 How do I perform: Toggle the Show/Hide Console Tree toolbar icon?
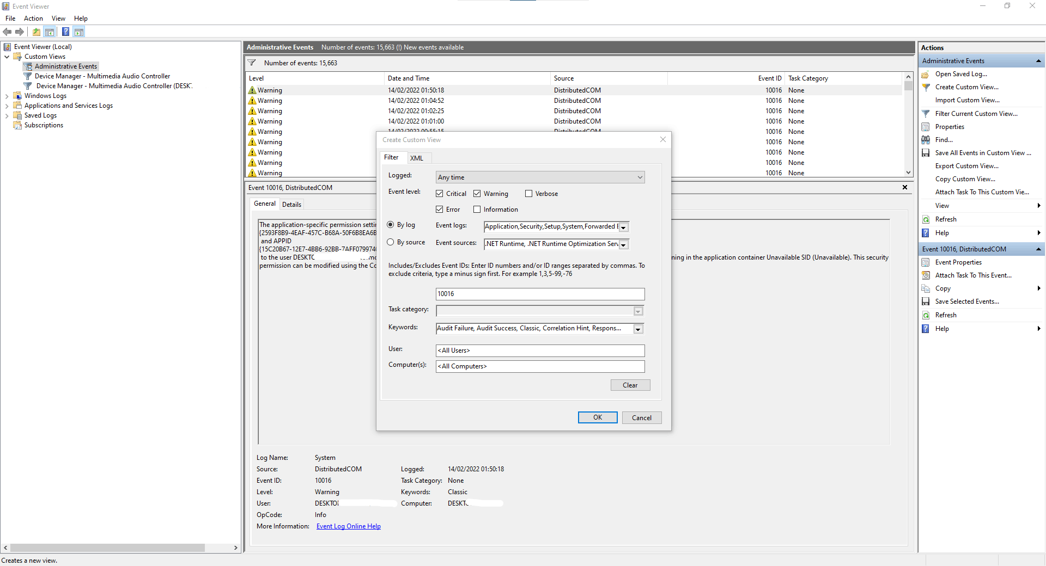tap(50, 32)
